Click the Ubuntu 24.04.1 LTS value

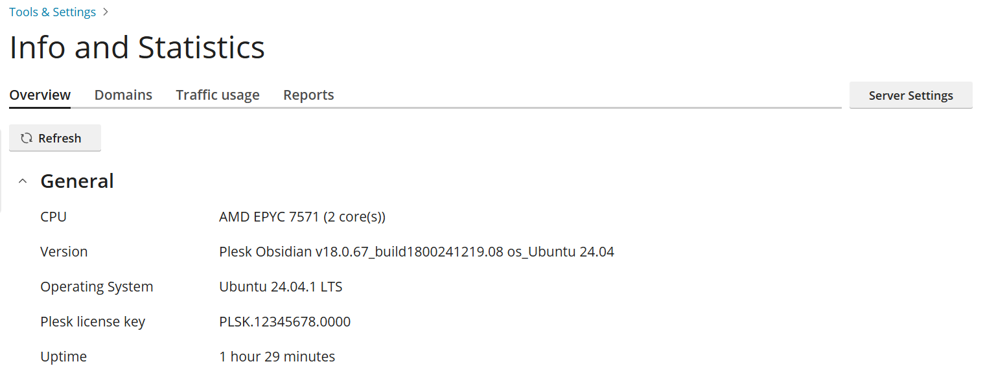pos(281,287)
